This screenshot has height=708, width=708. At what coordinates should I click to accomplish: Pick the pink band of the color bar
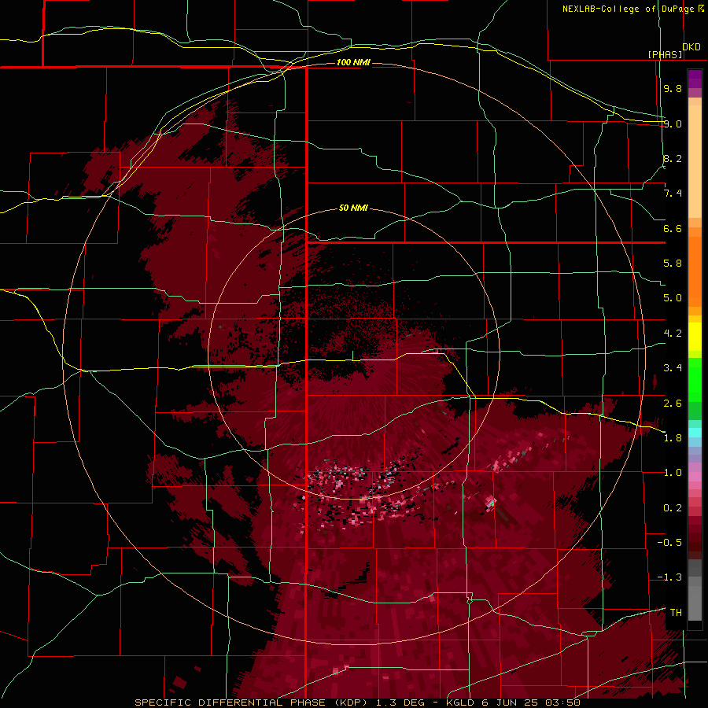[x=695, y=477]
